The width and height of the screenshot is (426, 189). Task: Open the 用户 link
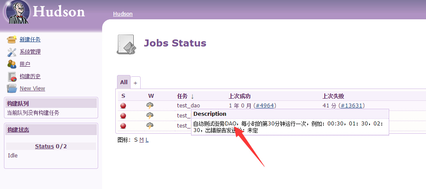[x=25, y=64]
